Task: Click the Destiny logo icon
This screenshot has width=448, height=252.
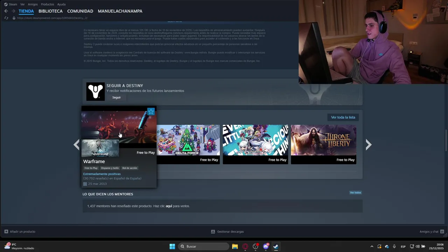Action: point(95,92)
